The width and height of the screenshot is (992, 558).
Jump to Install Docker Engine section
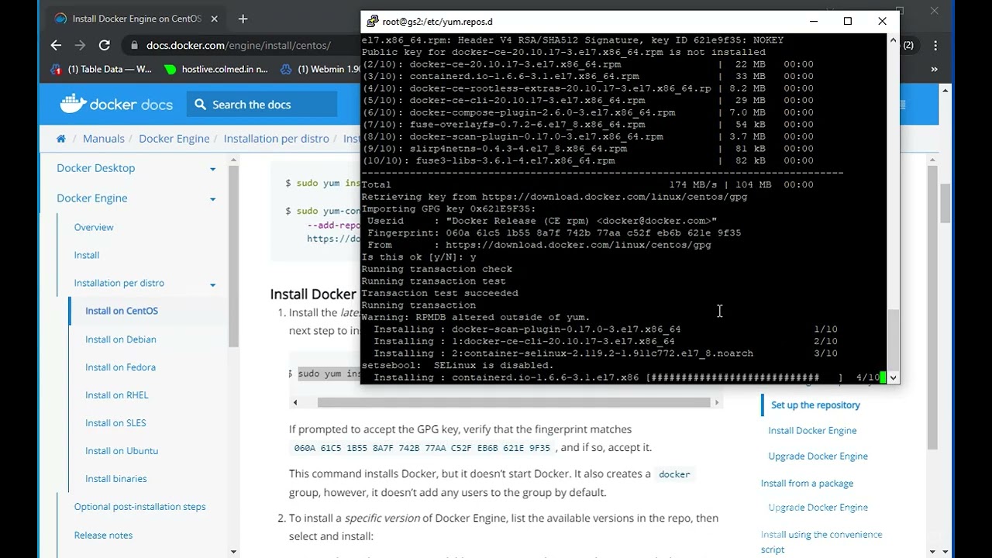tap(812, 431)
